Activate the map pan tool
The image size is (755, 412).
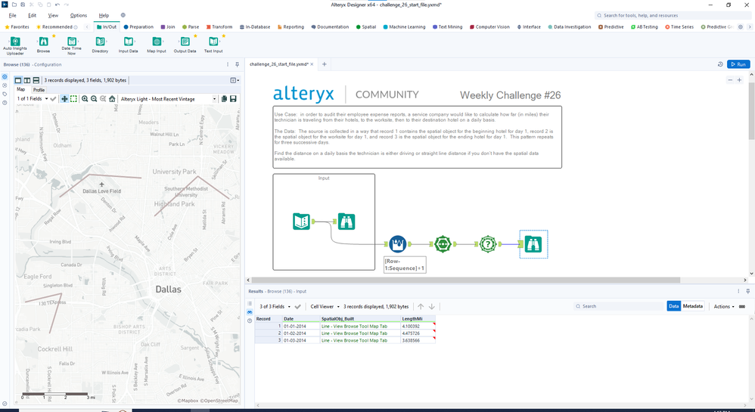(64, 99)
